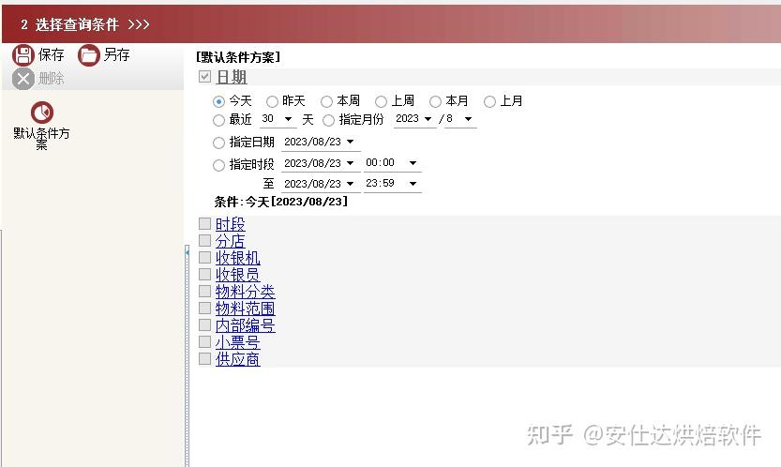Open the 分店 condition link

pyautogui.click(x=230, y=241)
